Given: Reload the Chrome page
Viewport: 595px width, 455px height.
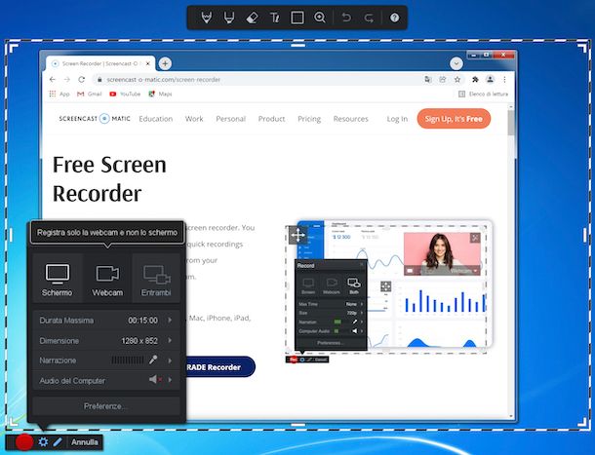Looking at the screenshot, I should coord(82,80).
